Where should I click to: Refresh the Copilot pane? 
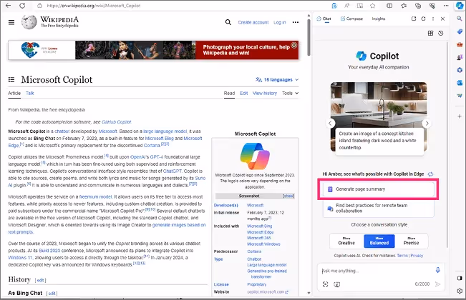(424, 19)
